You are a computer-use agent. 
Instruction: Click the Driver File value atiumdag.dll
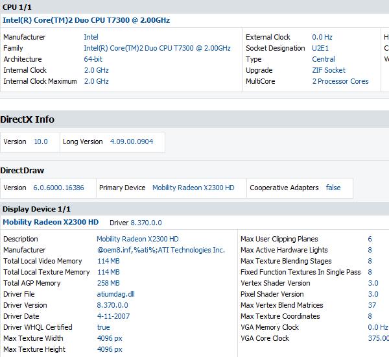pos(115,294)
